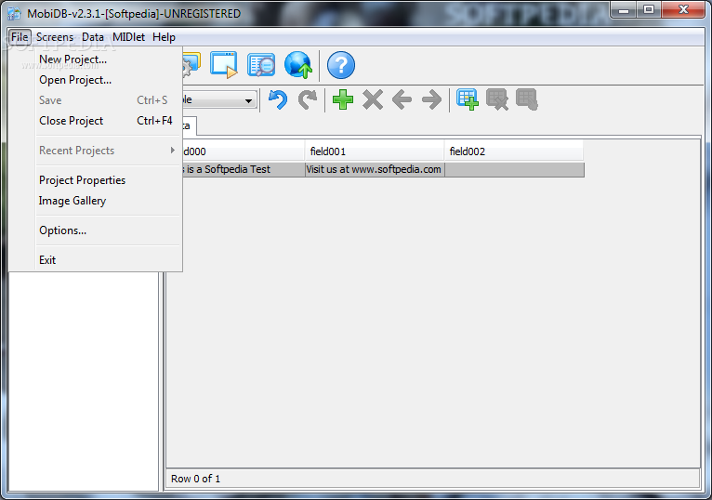Select Close Project menu entry
712x500 pixels.
pos(109,121)
